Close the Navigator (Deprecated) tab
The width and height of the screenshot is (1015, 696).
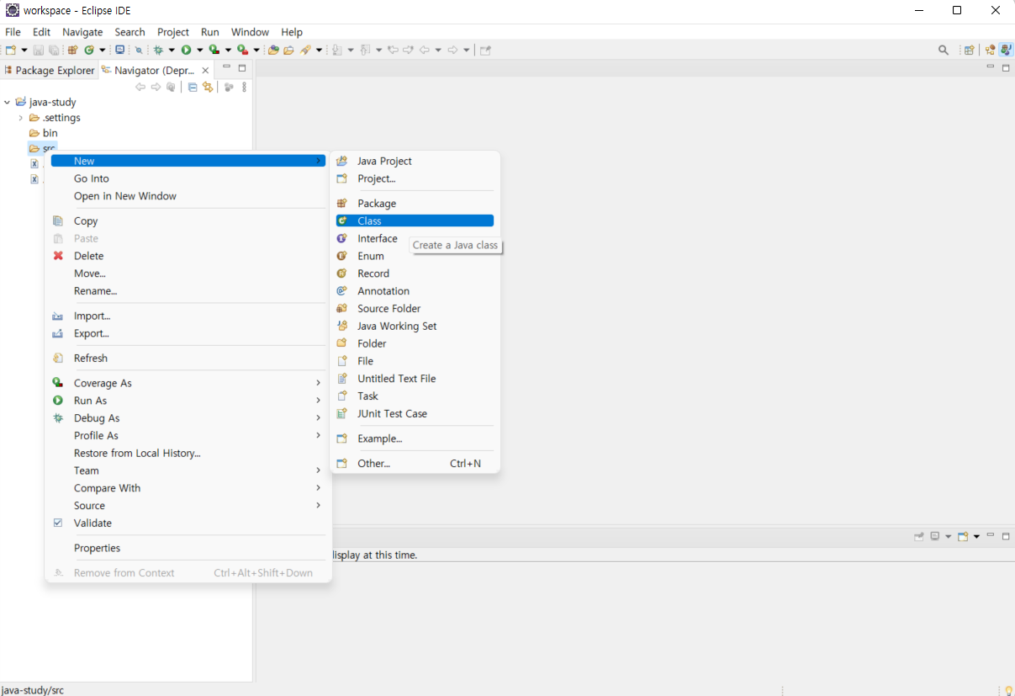[205, 71]
